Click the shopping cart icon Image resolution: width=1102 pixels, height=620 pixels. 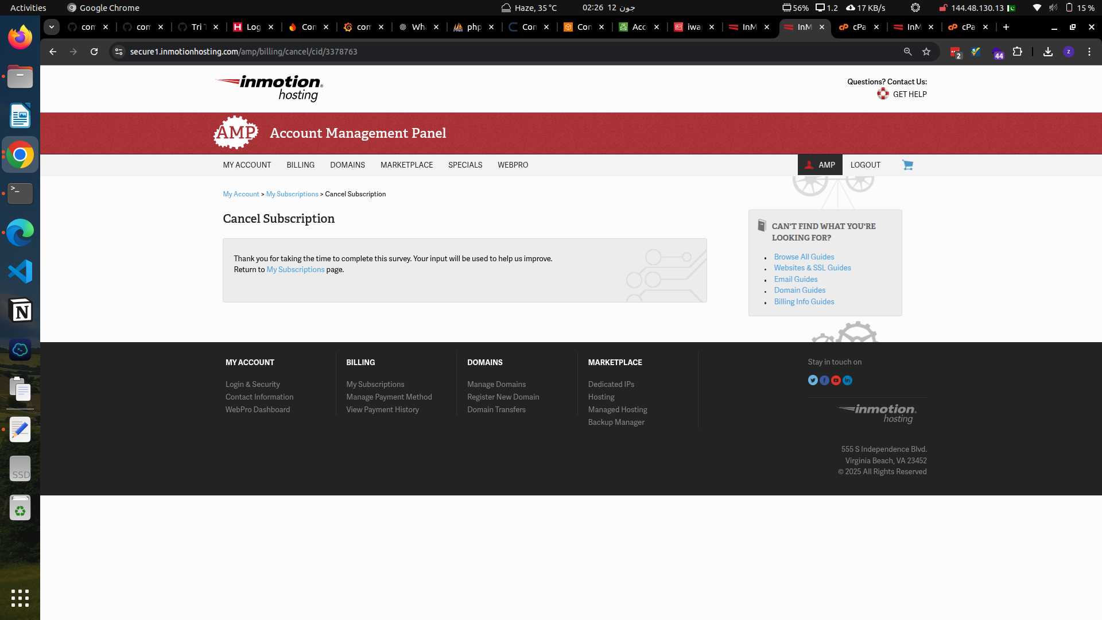pyautogui.click(x=907, y=165)
